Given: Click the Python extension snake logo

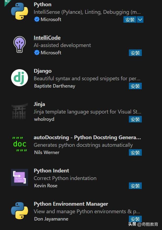Looking at the screenshot, I should [x=19, y=11].
